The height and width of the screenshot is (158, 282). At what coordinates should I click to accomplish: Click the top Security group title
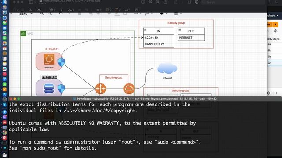point(176,23)
